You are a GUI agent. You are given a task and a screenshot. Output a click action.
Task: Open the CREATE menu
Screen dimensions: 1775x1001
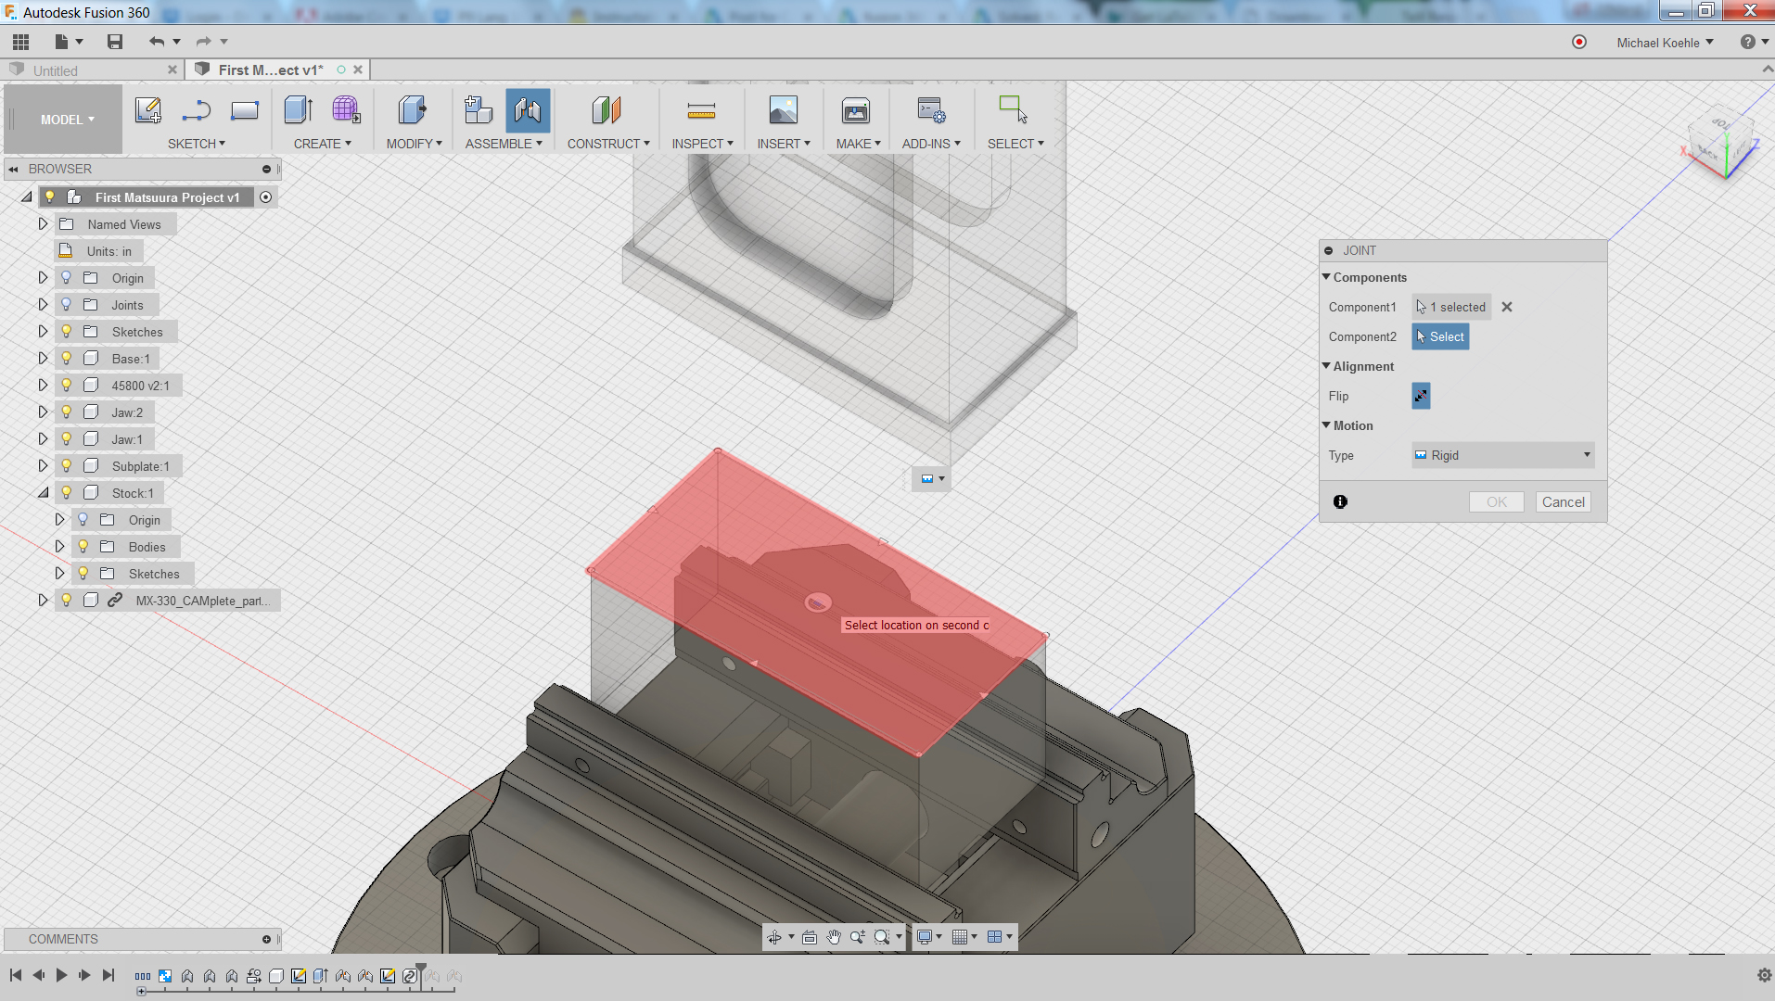pyautogui.click(x=323, y=144)
